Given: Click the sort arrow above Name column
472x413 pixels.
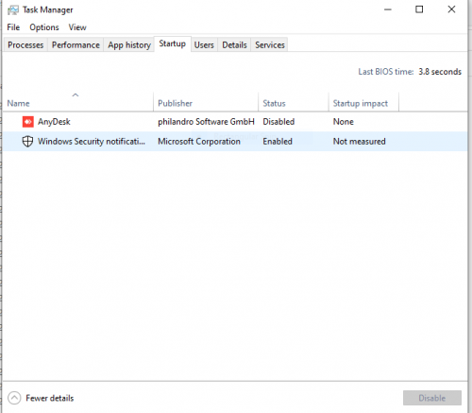Looking at the screenshot, I should pos(76,95).
